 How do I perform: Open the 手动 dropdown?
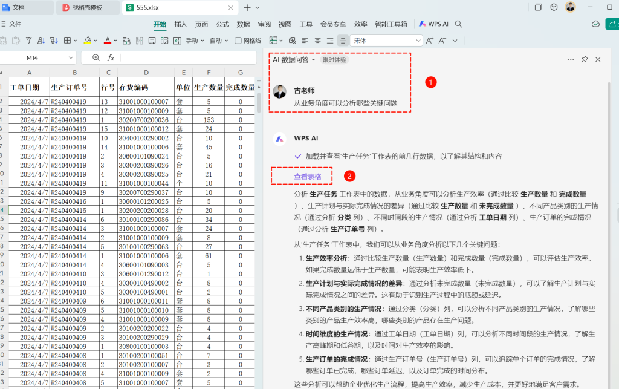click(195, 41)
